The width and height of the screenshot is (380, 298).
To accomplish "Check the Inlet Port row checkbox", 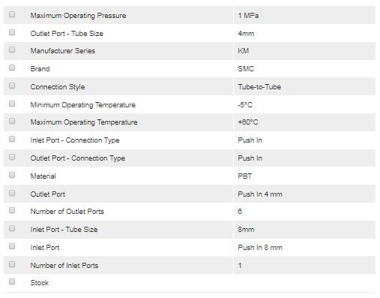I will point(12,246).
